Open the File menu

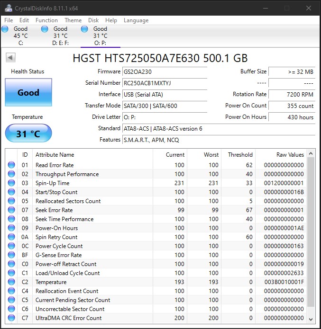(x=9, y=20)
